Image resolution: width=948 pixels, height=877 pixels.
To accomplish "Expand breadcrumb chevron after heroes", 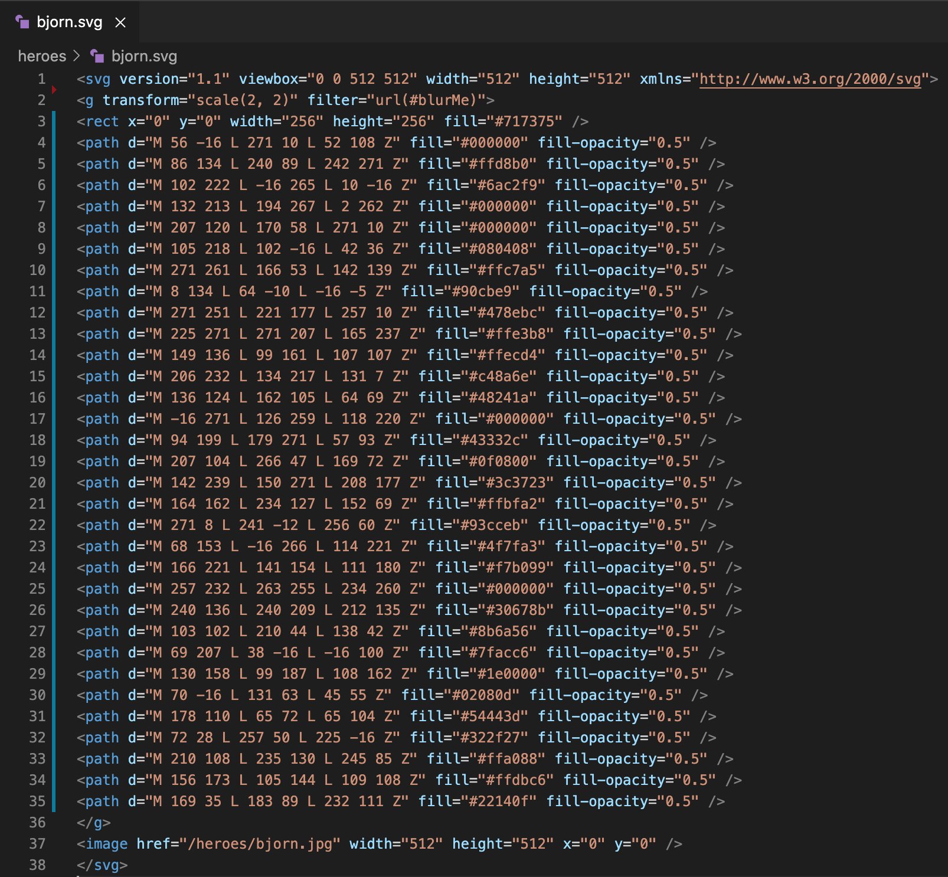I will (77, 56).
